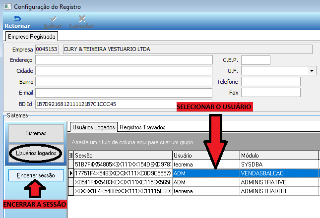Click the VENDASBALCAO module cell
The height and width of the screenshot is (218, 320).
coord(279,173)
